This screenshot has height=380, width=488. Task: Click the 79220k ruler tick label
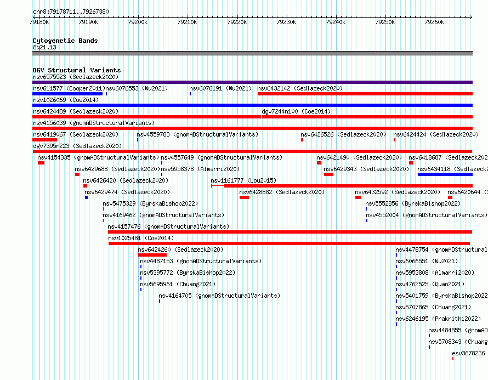237,22
